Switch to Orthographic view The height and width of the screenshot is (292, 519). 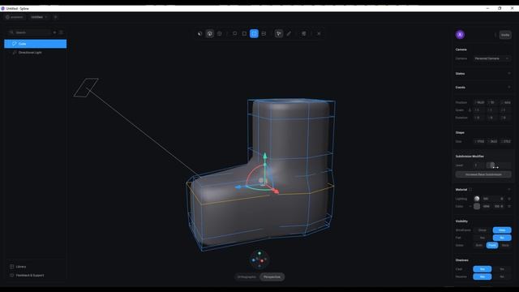pyautogui.click(x=247, y=277)
